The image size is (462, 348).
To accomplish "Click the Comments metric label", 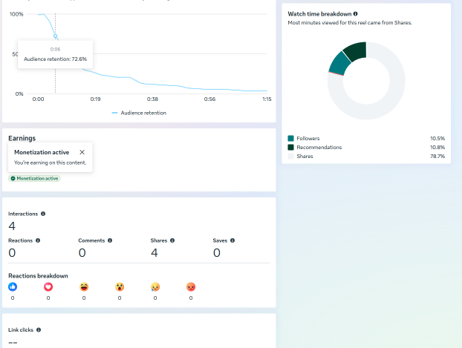I will tap(91, 240).
